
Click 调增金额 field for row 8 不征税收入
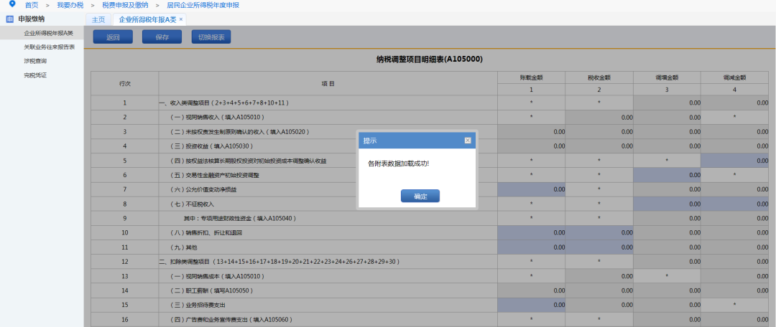coord(667,204)
